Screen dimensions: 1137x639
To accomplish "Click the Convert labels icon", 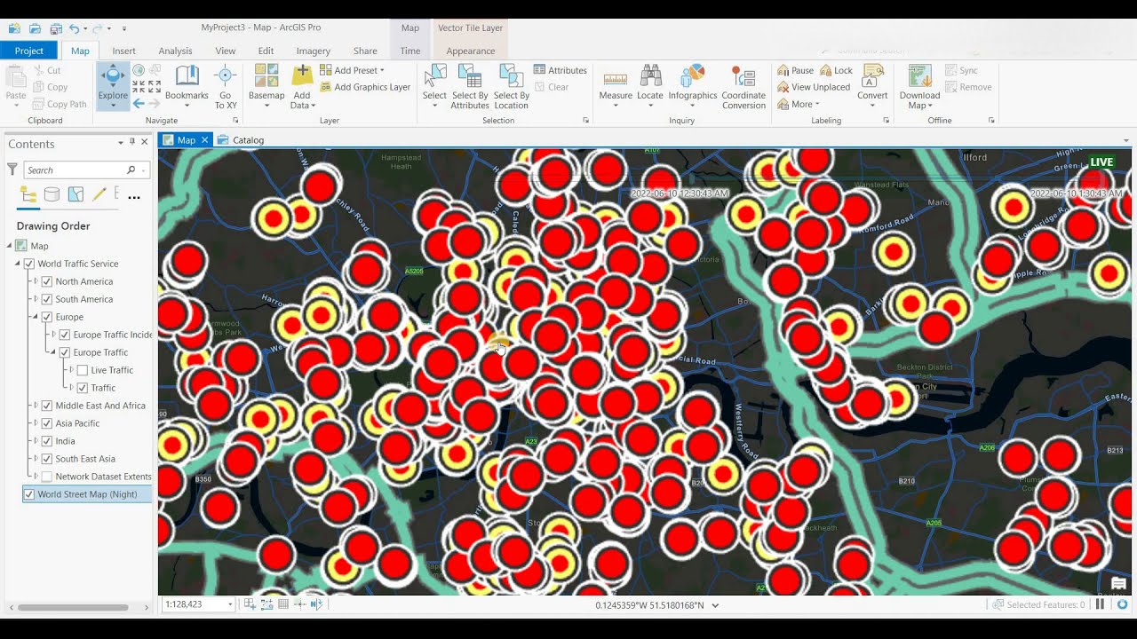I will 872,76.
